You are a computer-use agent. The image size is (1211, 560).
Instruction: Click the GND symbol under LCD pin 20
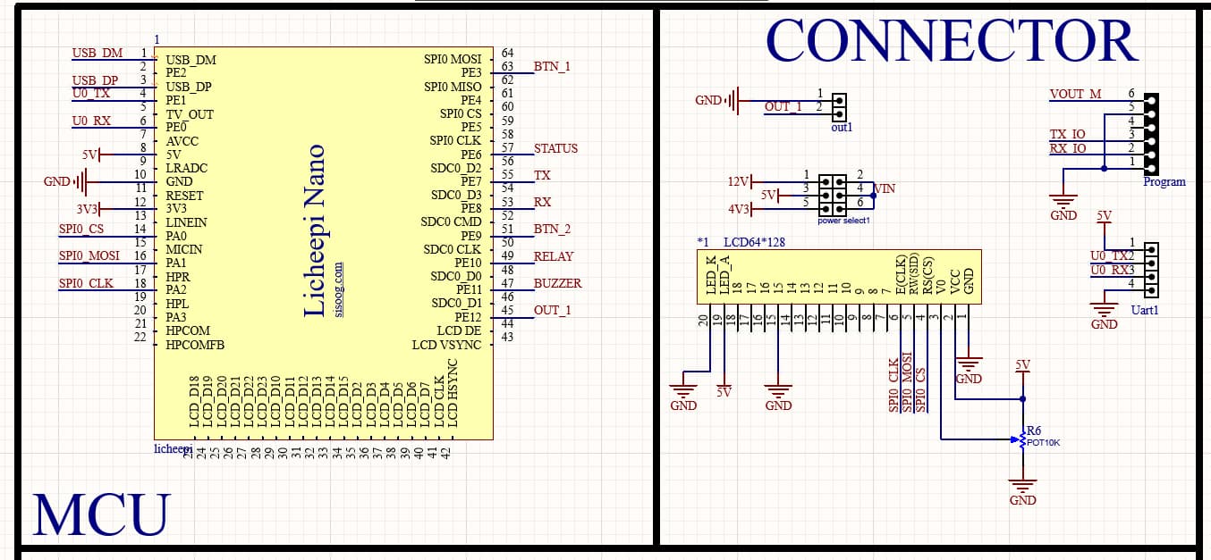(683, 397)
